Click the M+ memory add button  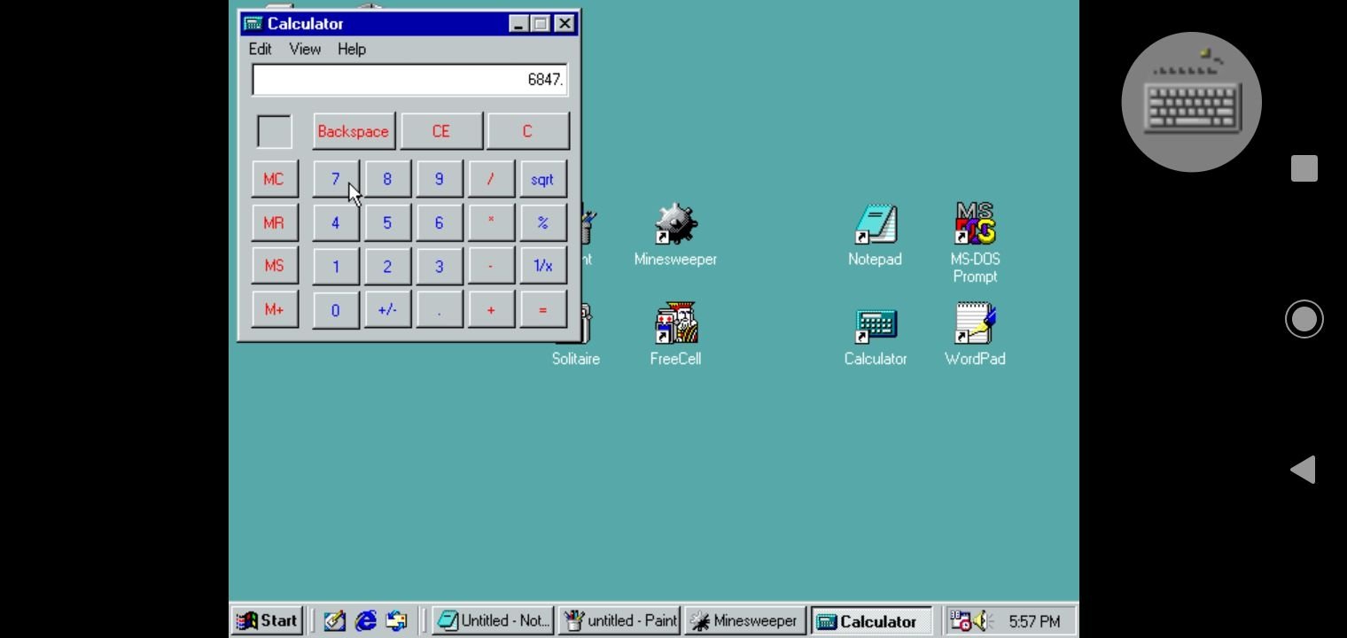(274, 309)
